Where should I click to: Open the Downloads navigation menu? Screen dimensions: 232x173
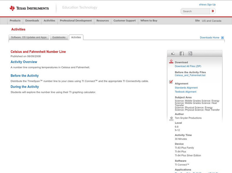click(32, 21)
